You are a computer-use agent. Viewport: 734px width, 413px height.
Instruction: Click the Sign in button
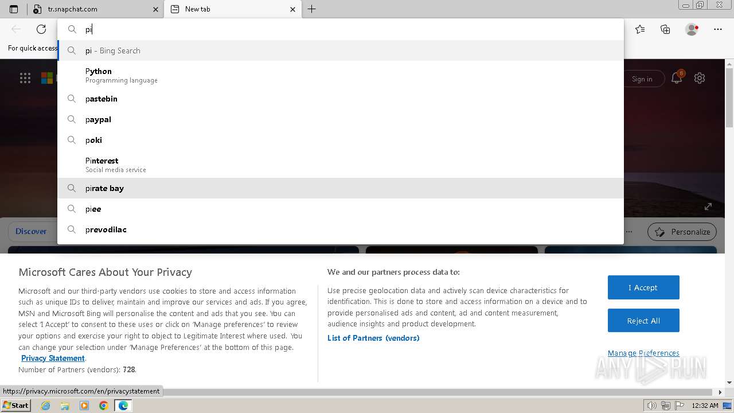(642, 79)
